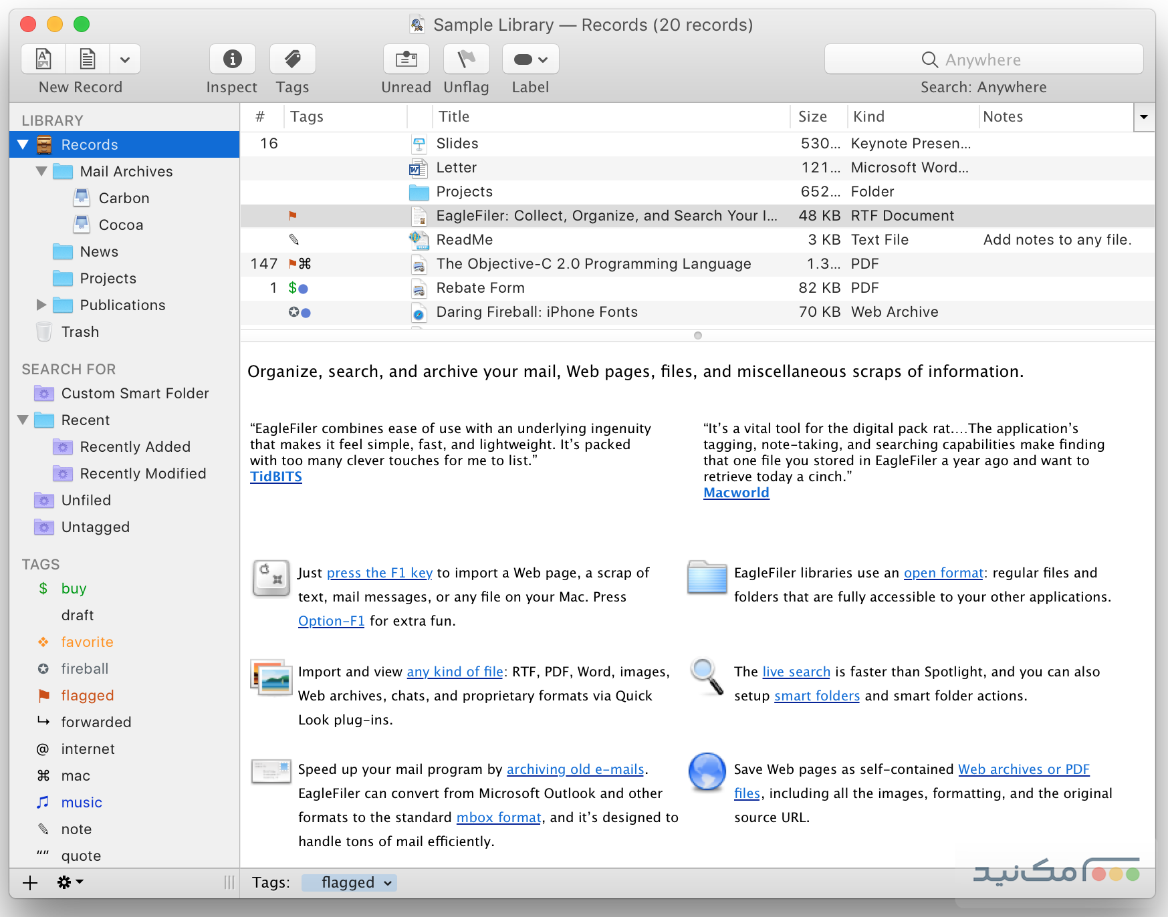
Task: Select the Custom Smart Folder item
Action: [134, 394]
